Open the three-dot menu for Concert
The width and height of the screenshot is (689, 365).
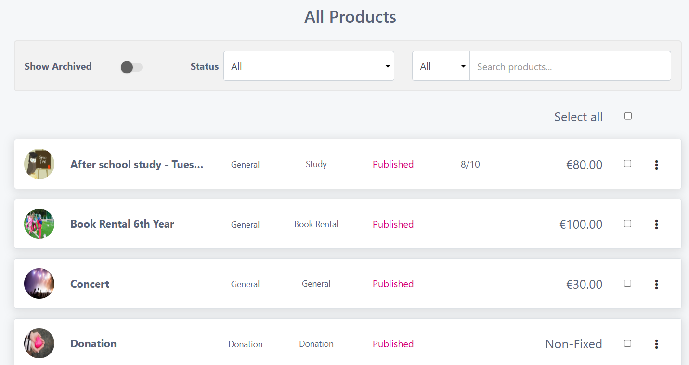pyautogui.click(x=656, y=284)
